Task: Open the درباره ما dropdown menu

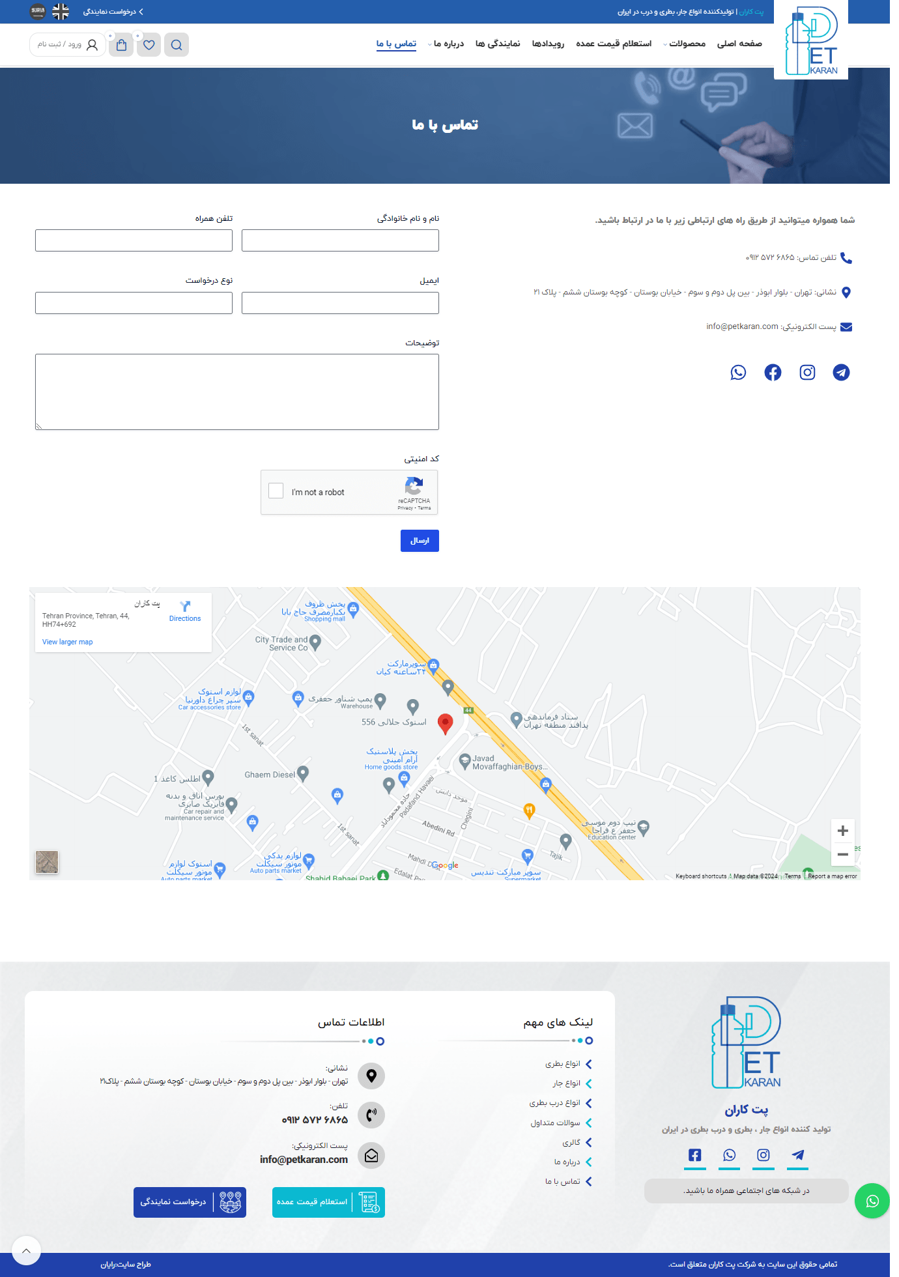Action: [x=446, y=44]
